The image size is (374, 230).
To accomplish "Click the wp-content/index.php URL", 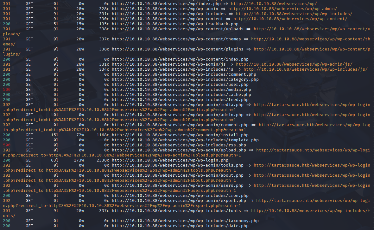I will tap(180, 59).
